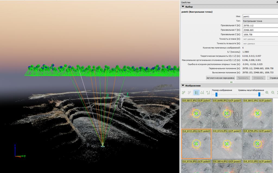Open the Тип dropdown showing Контрольная точка
Screen dimensions: 278x173
click(x=260, y=21)
